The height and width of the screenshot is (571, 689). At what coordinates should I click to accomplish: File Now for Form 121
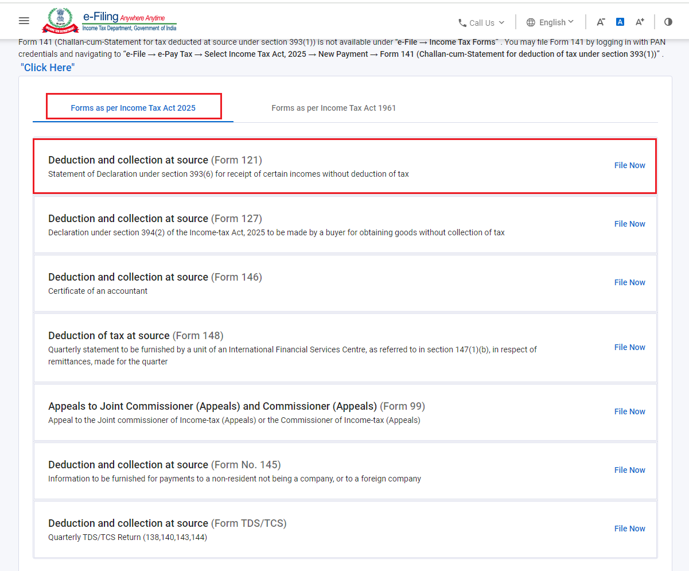point(629,165)
